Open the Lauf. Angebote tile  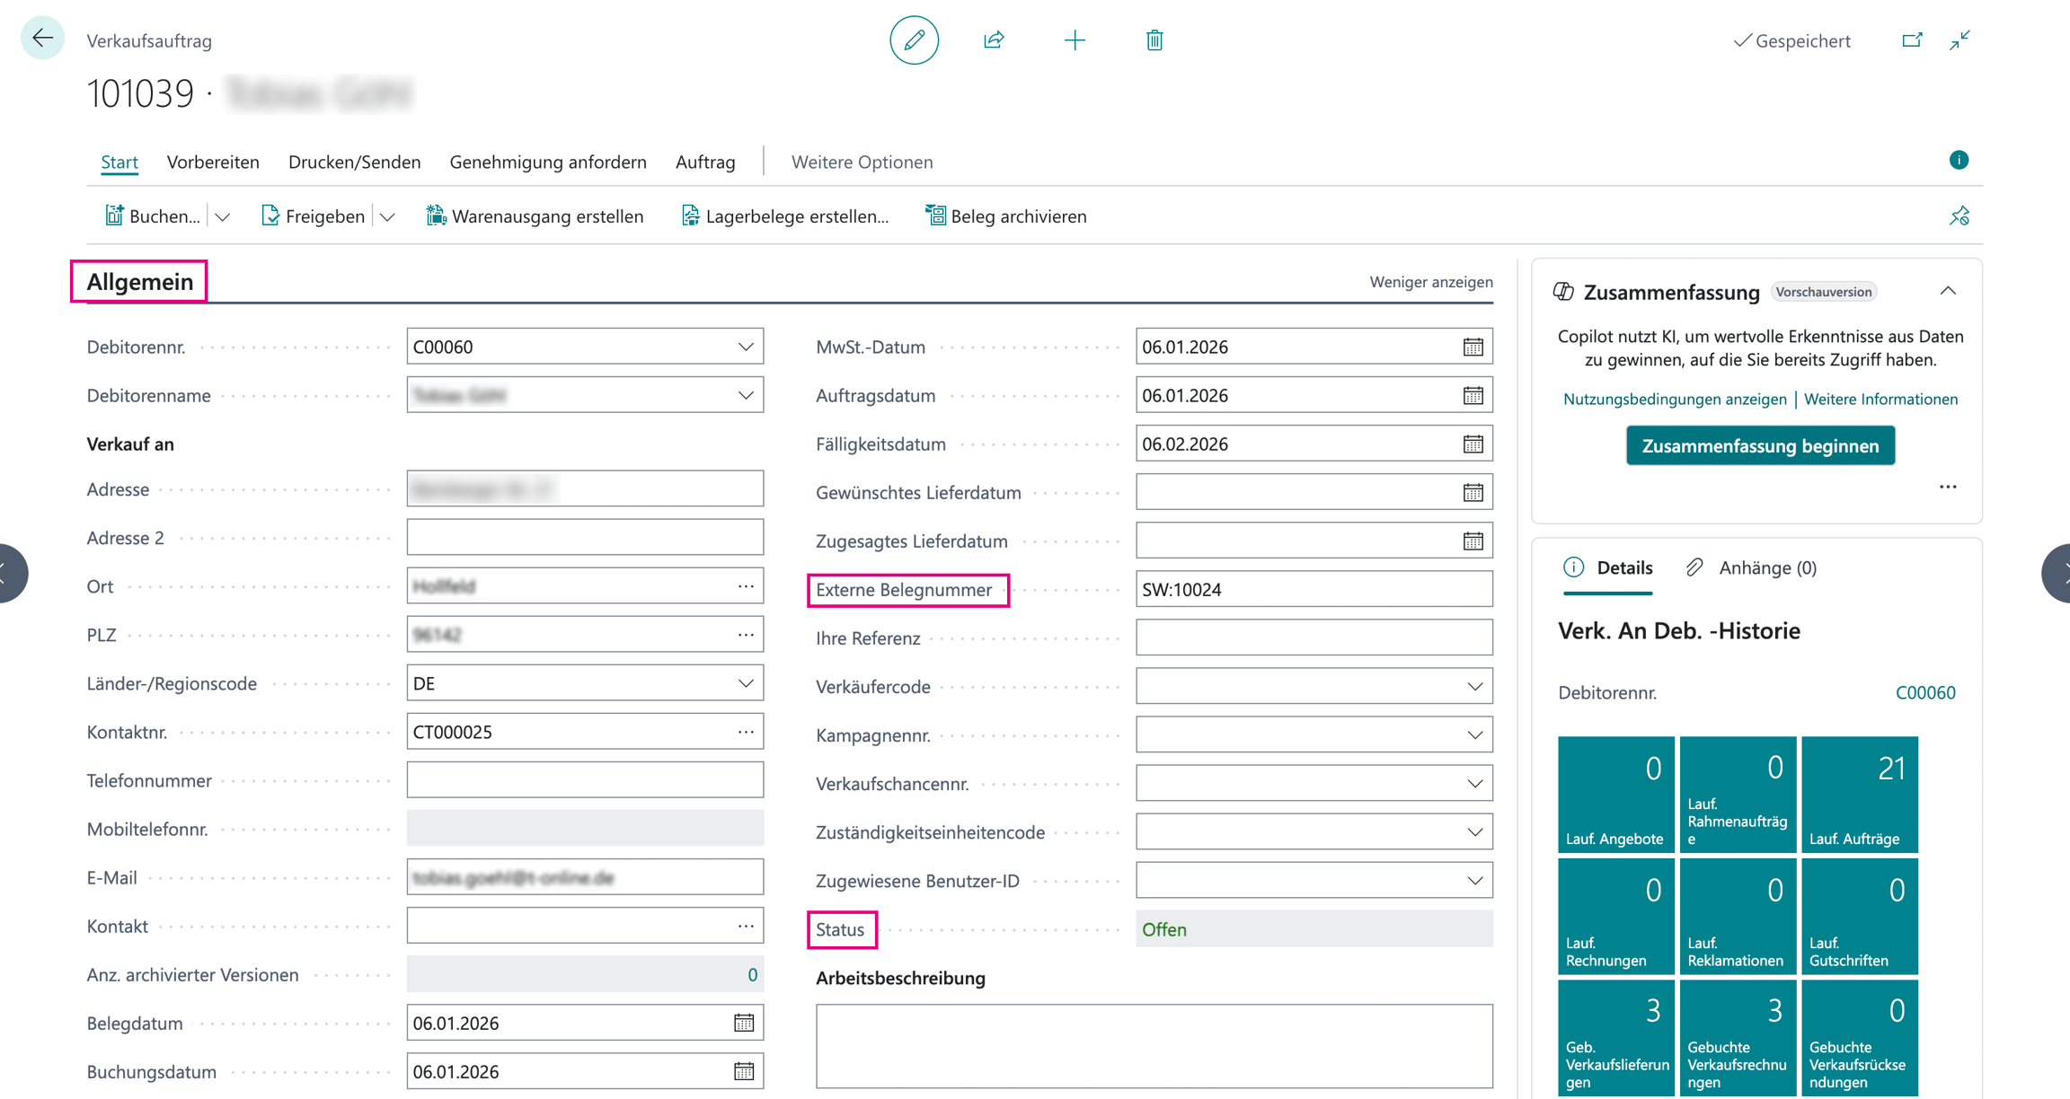point(1616,795)
